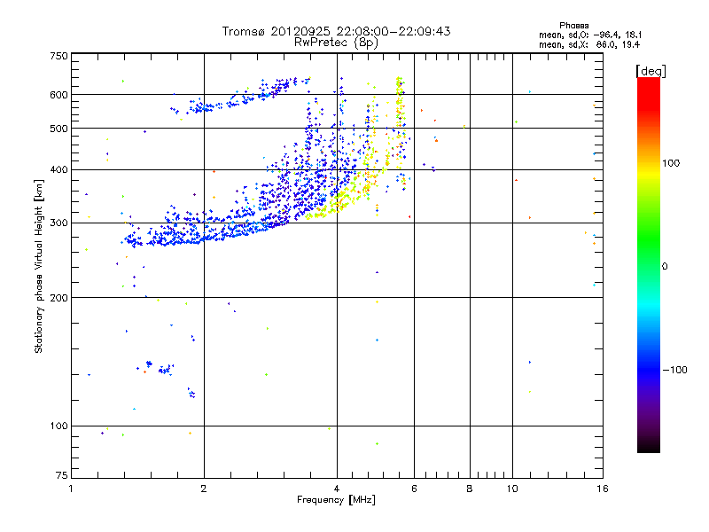Click the colour bar tick label "0"
The image size is (709, 532).
664,266
